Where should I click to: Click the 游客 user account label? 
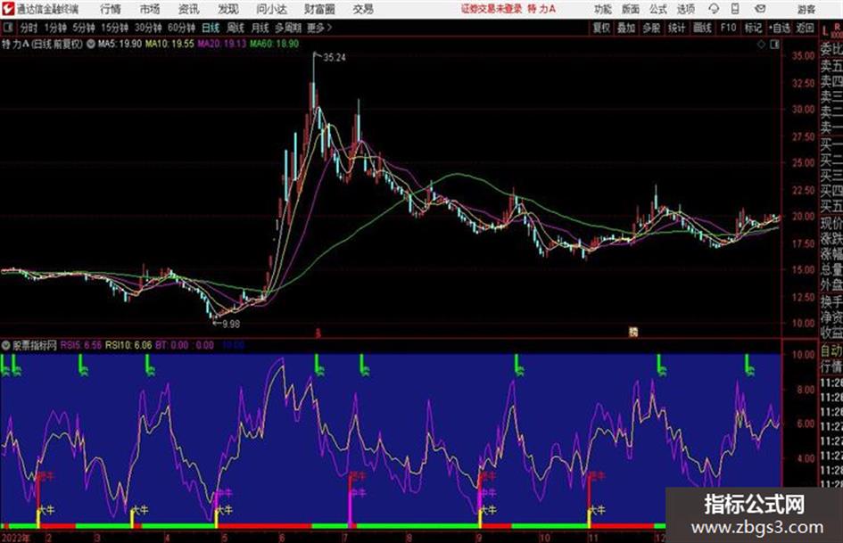tap(806, 9)
